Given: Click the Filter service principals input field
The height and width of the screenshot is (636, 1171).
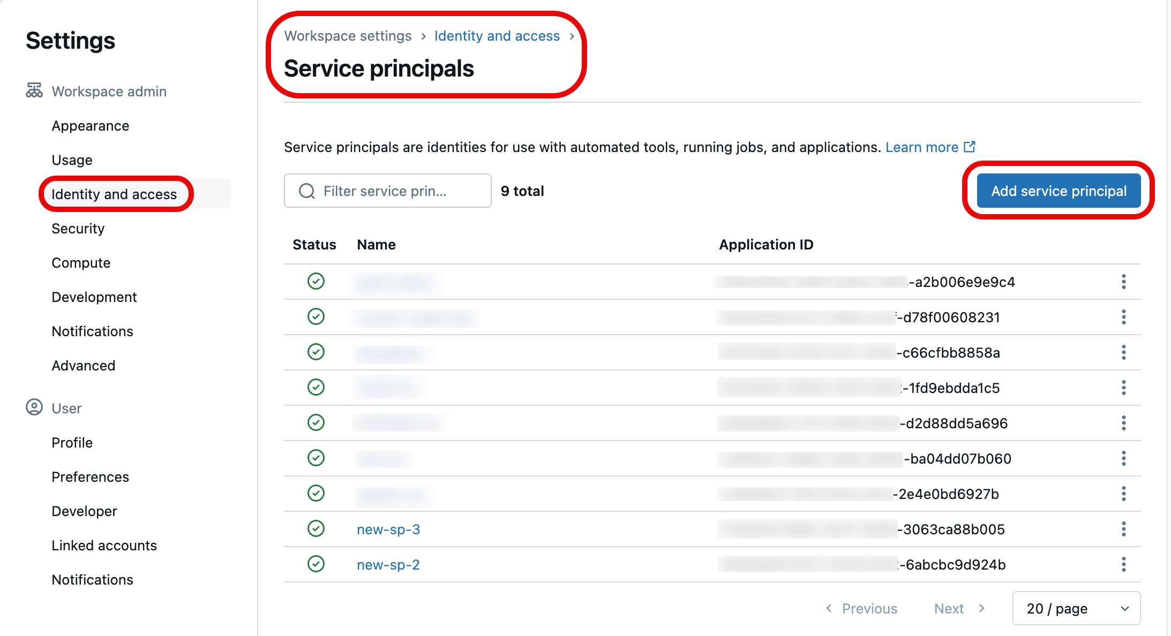Looking at the screenshot, I should [x=387, y=190].
